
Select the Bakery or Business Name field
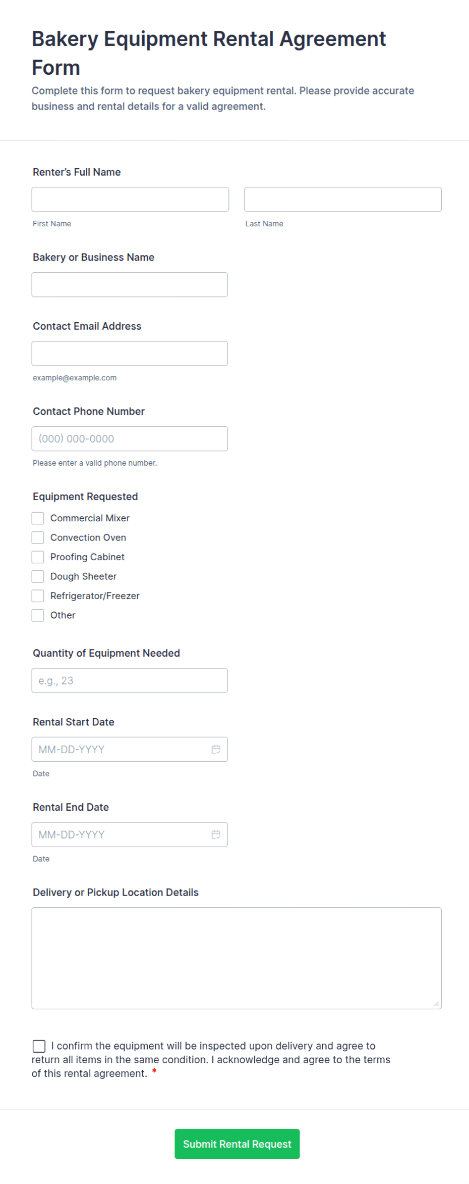(x=130, y=285)
